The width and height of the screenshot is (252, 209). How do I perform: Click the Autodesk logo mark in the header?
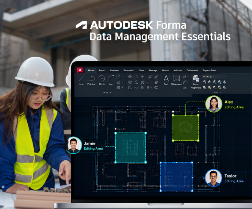click(81, 25)
